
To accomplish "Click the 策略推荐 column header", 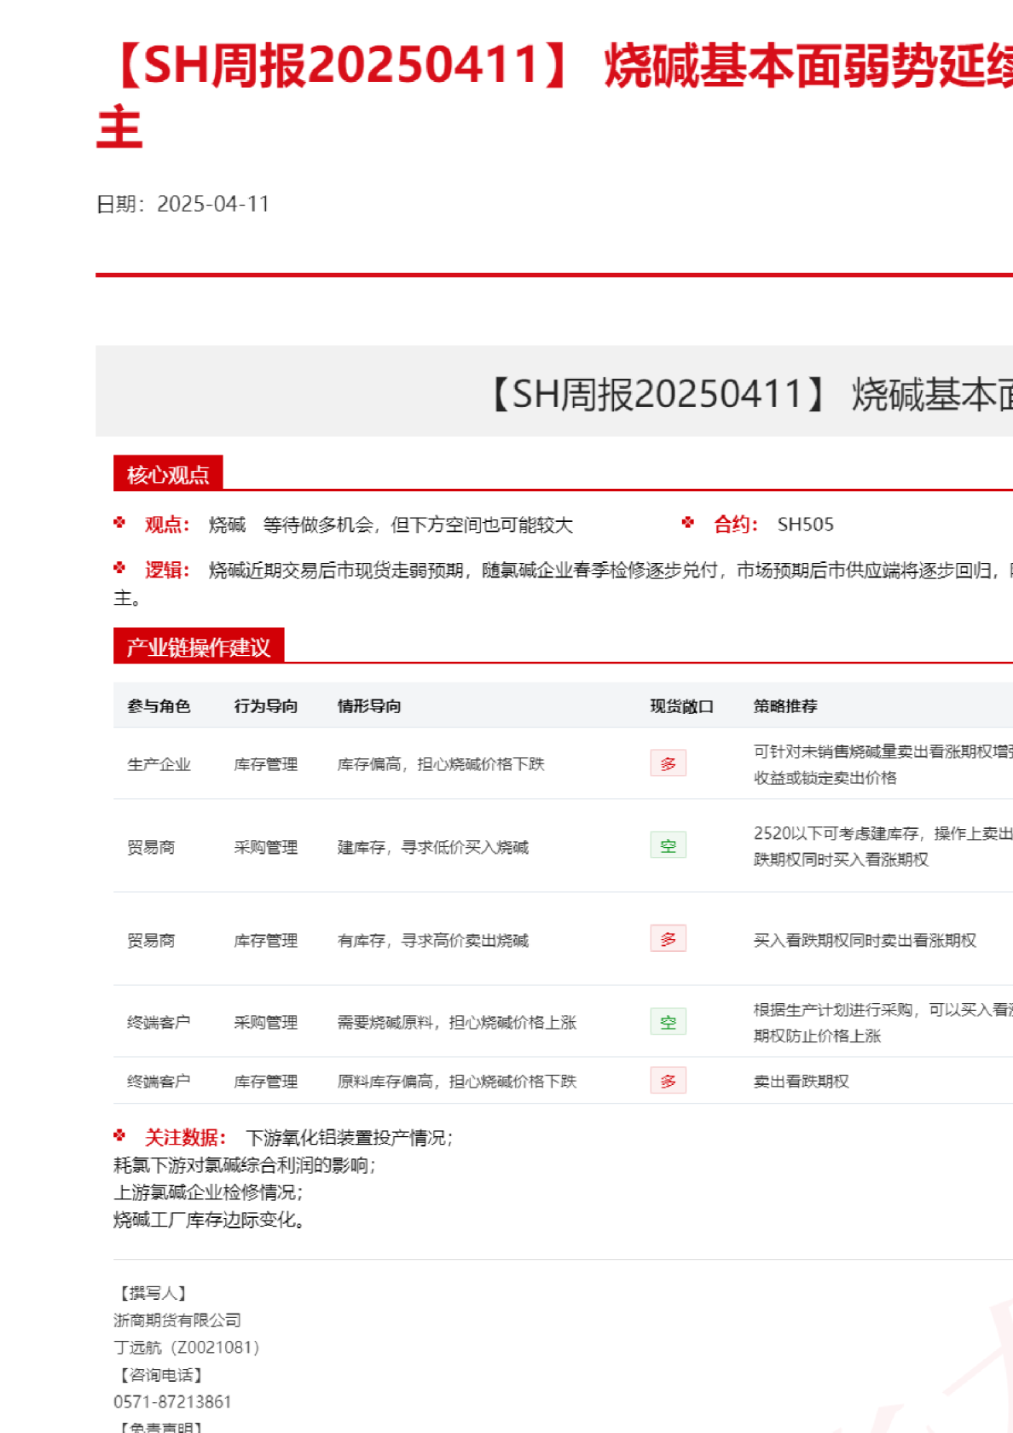I will tap(785, 706).
